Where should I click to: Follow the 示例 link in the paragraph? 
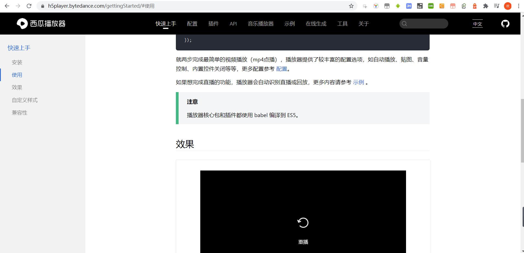point(358,82)
